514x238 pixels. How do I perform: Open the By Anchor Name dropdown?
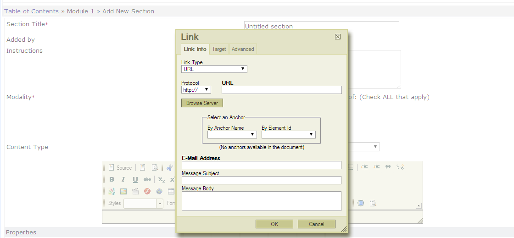click(232, 135)
